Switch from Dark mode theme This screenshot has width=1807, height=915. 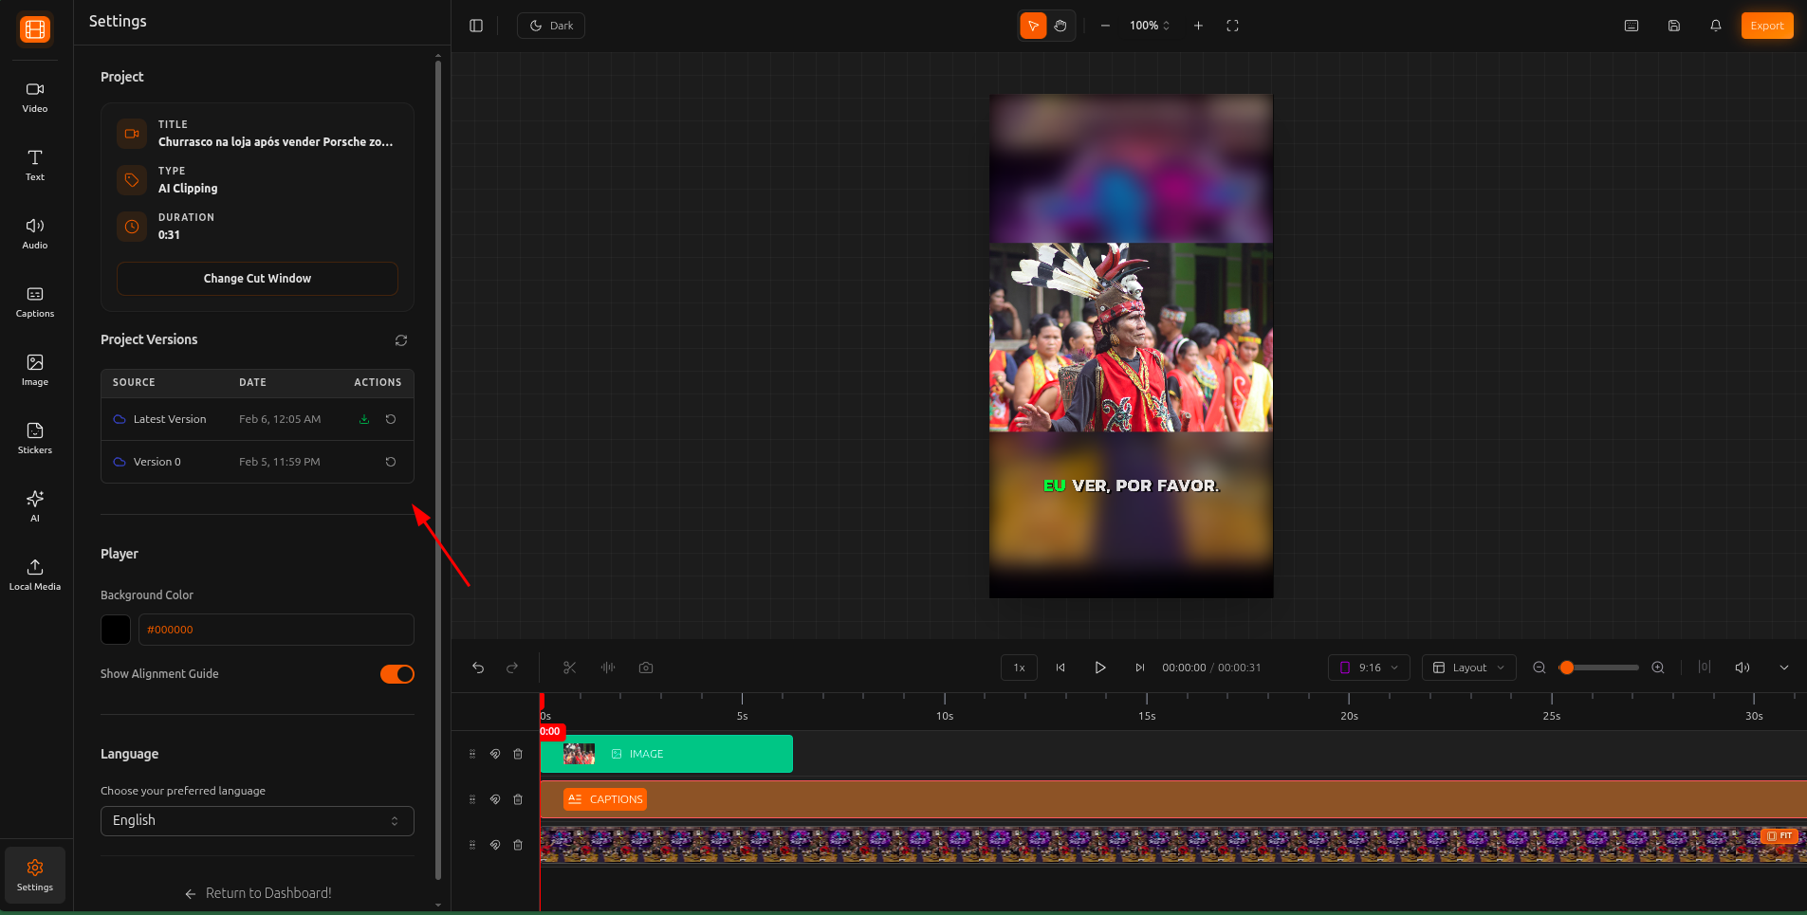550,26
